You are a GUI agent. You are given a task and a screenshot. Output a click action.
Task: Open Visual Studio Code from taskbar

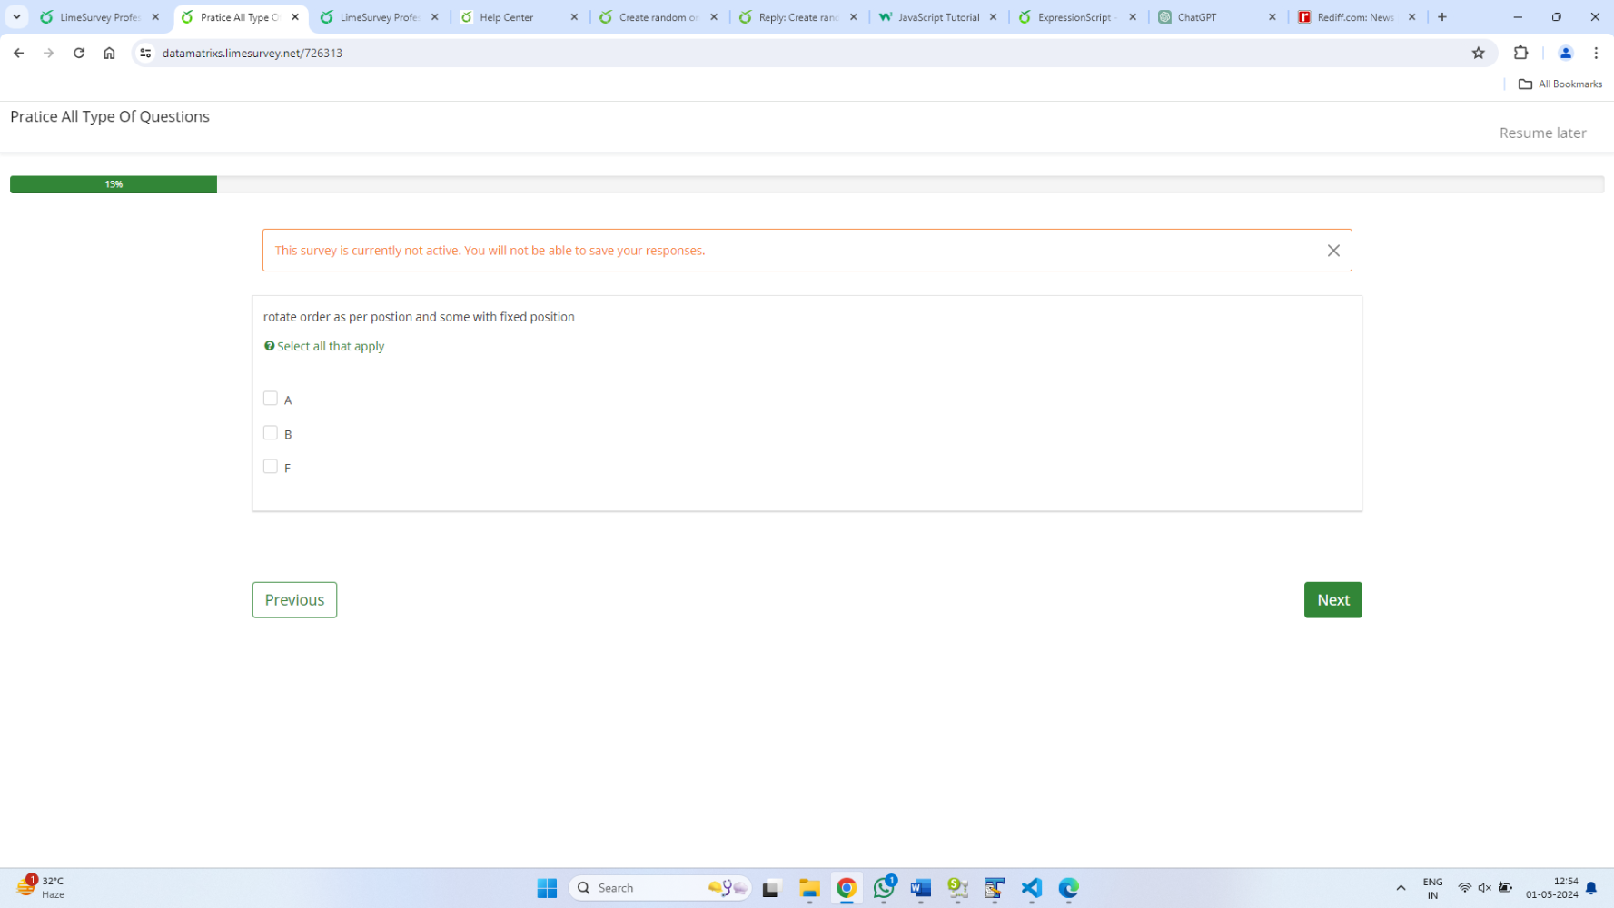1031,888
